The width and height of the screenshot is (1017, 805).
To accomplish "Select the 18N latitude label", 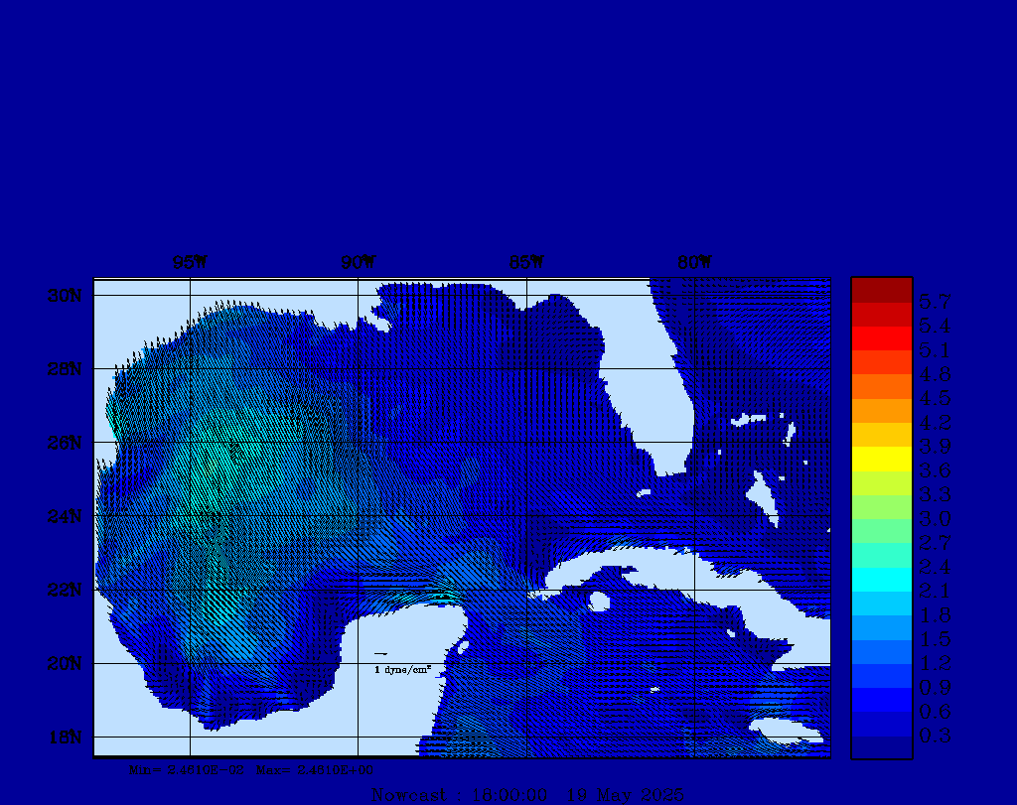I will pyautogui.click(x=67, y=737).
